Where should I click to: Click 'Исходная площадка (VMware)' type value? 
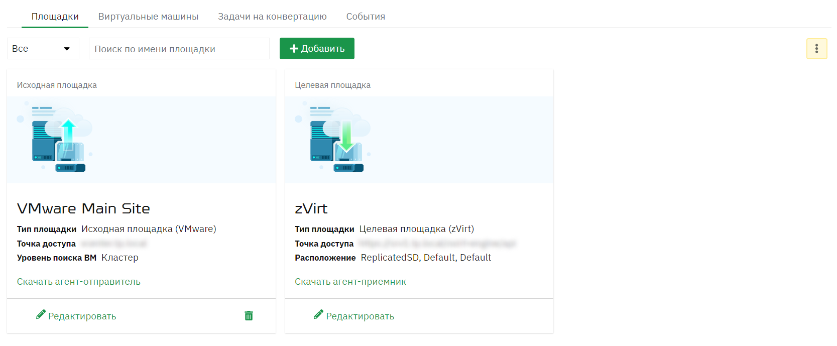149,229
